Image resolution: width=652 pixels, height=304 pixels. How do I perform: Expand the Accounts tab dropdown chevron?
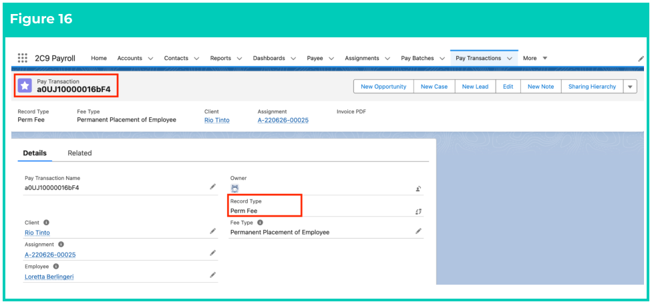[x=150, y=59]
